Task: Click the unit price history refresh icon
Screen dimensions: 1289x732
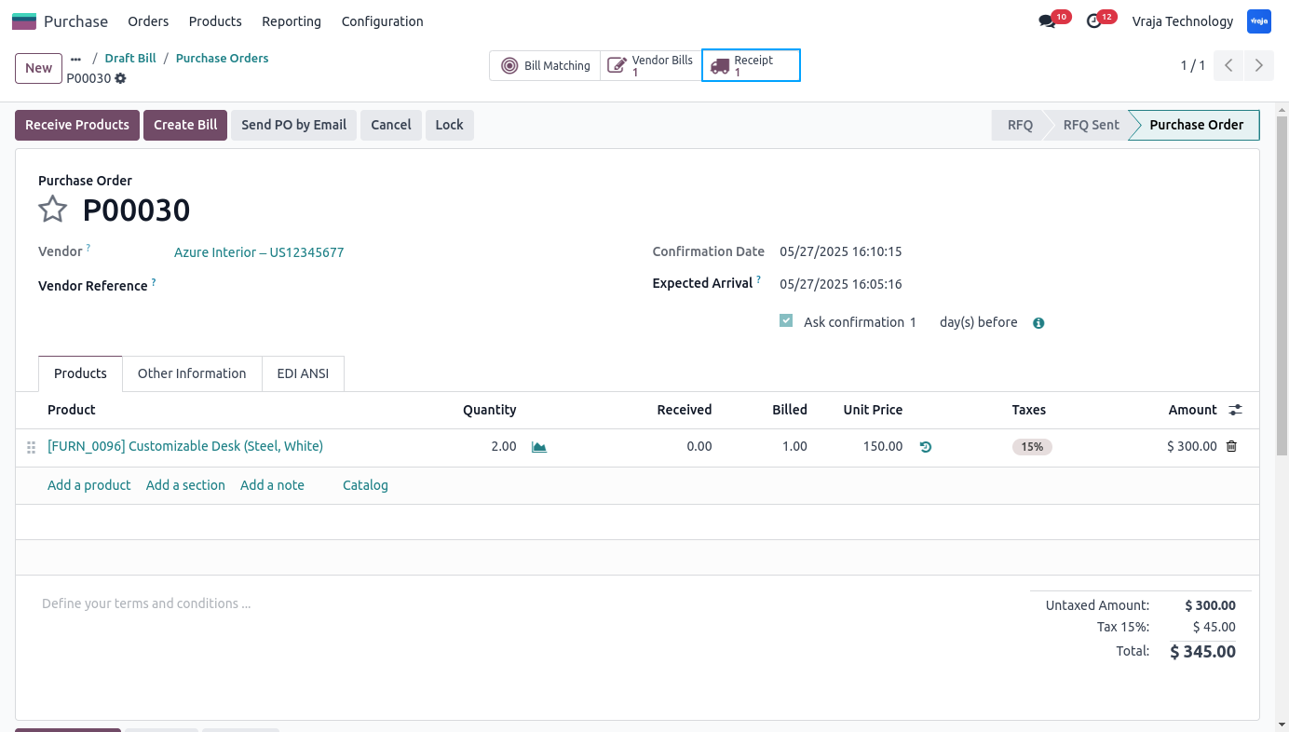Action: (925, 447)
